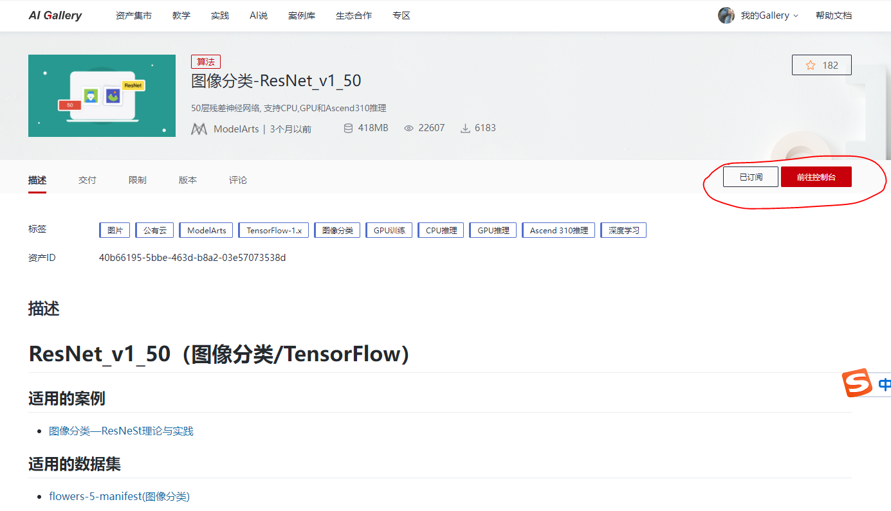This screenshot has height=511, width=891.
Task: Open the ResNet algorithm cover thumbnail
Action: coord(102,96)
